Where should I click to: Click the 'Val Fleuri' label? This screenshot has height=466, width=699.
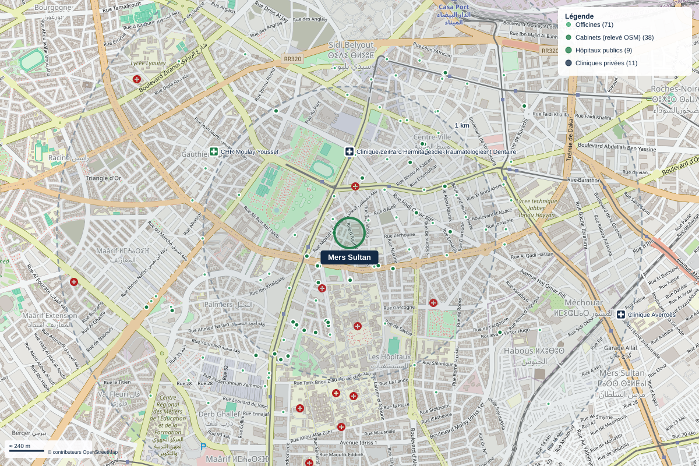(112, 394)
